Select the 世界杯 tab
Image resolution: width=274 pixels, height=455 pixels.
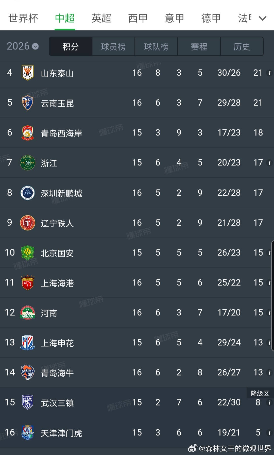pyautogui.click(x=23, y=18)
